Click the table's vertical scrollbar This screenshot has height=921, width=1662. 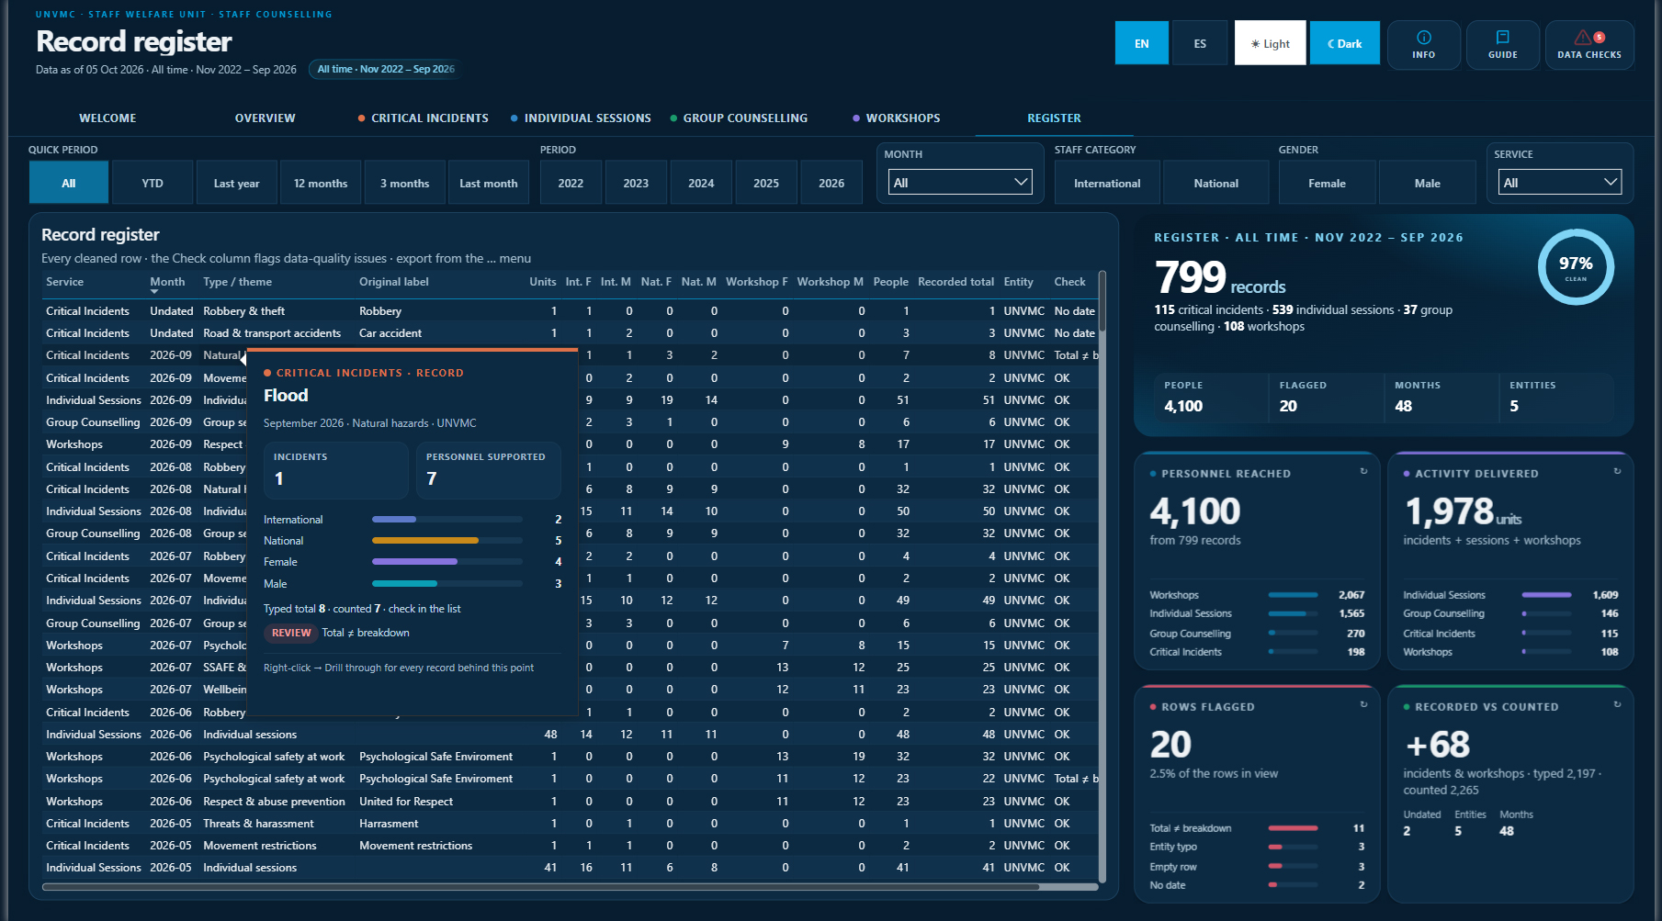coord(1102,301)
